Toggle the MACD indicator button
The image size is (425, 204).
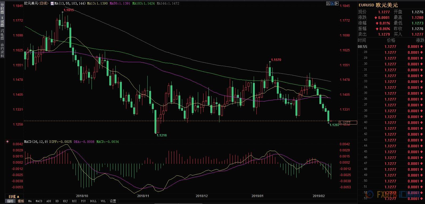coord(39,201)
